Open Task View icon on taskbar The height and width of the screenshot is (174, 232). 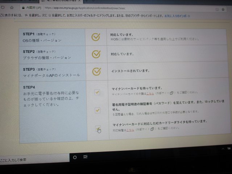click(85, 157)
